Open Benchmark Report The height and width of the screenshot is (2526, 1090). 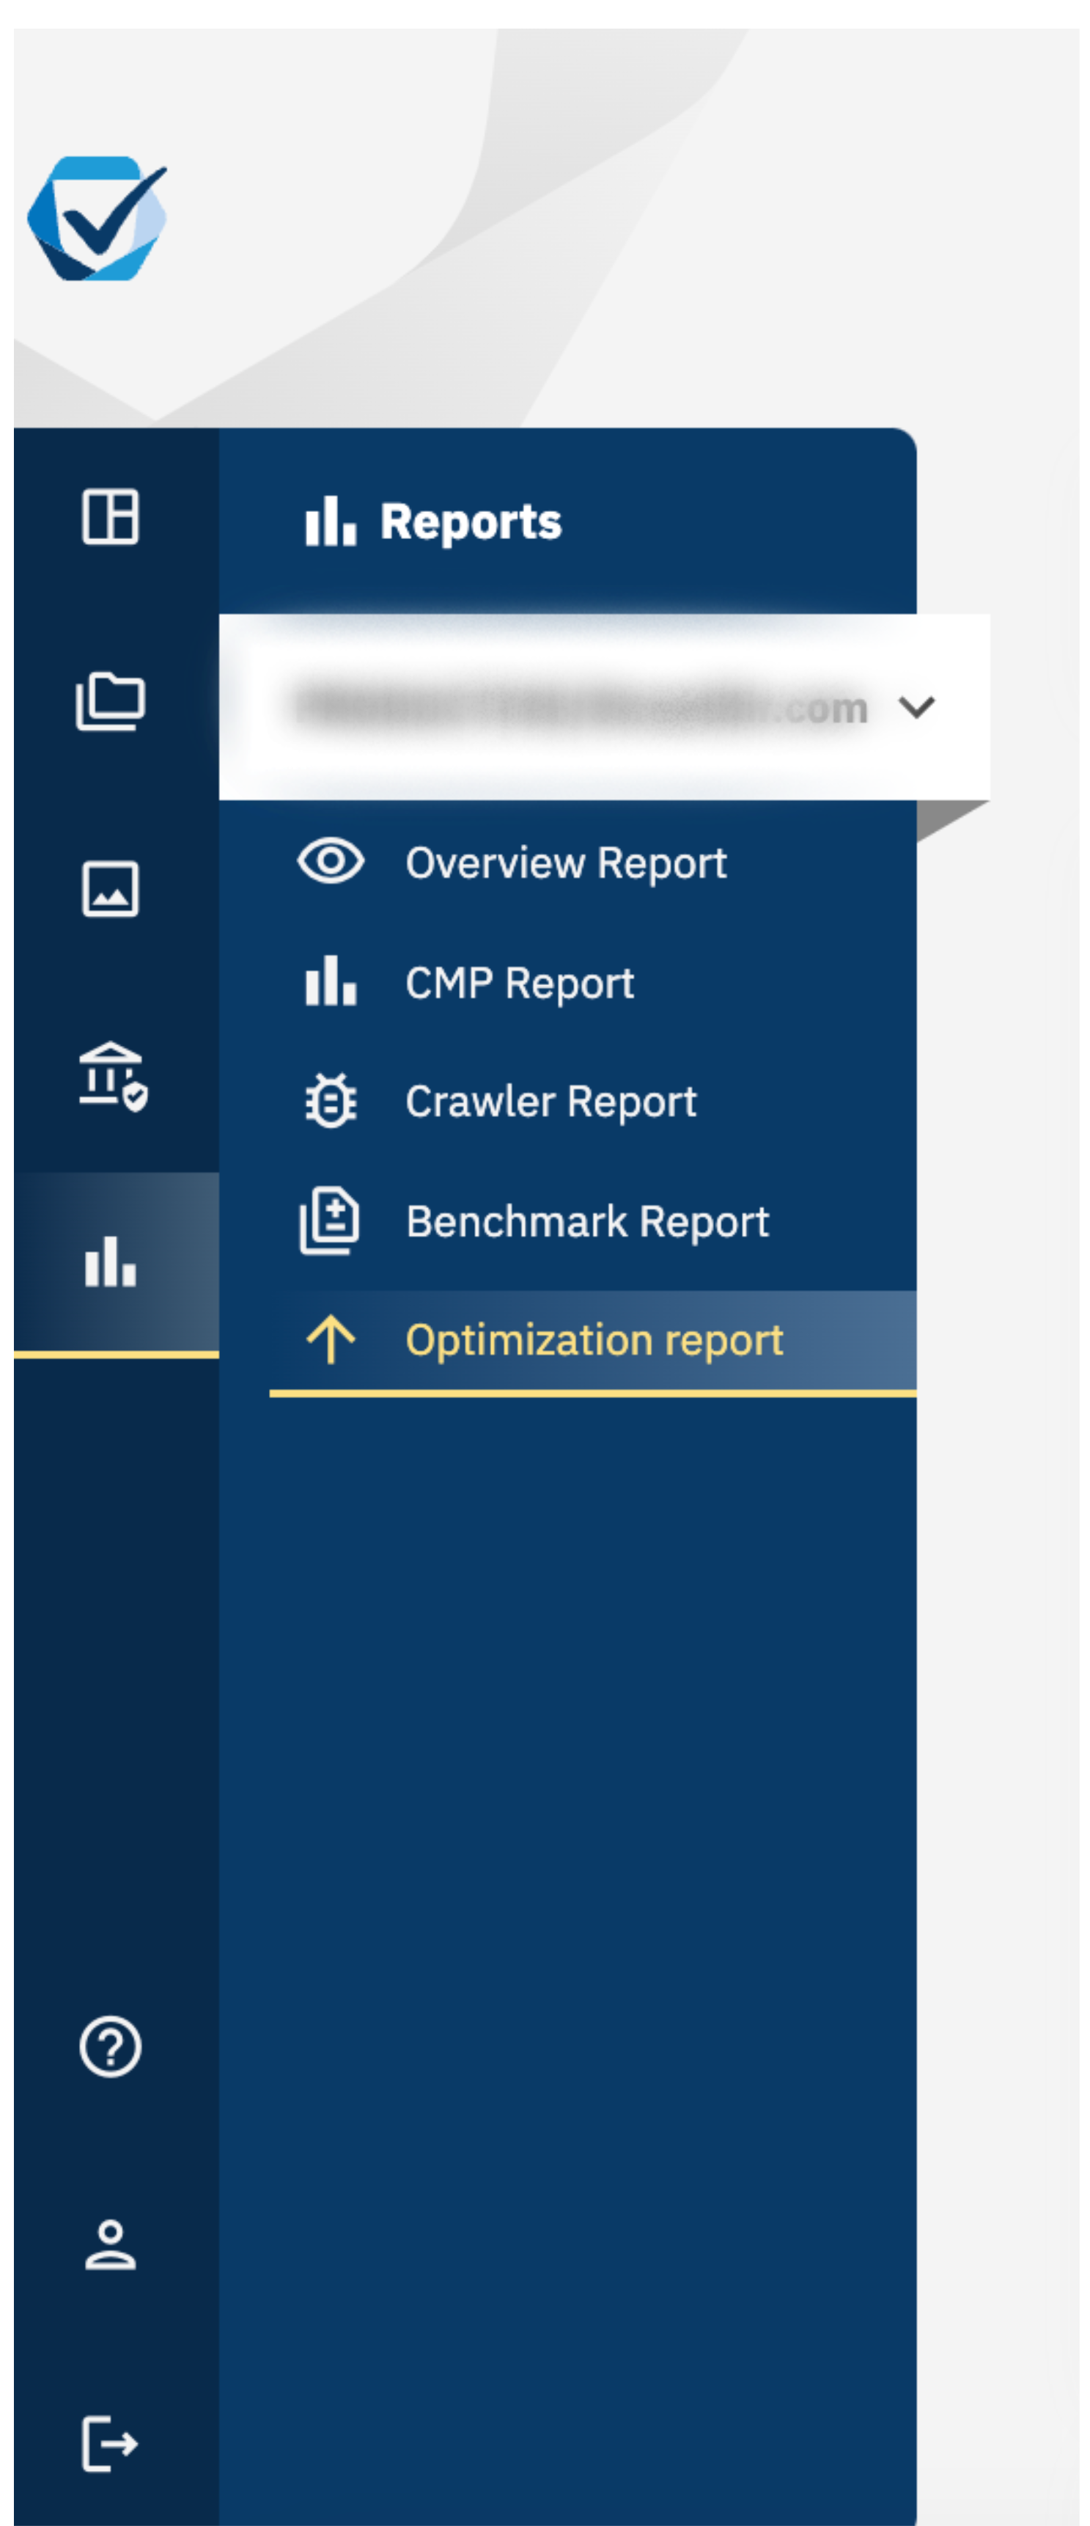tap(587, 1221)
